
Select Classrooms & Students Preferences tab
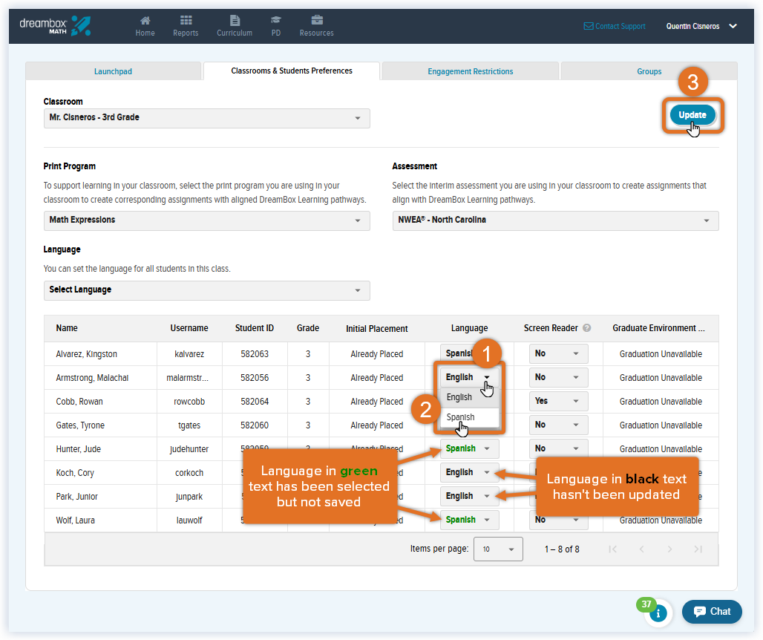pos(292,71)
